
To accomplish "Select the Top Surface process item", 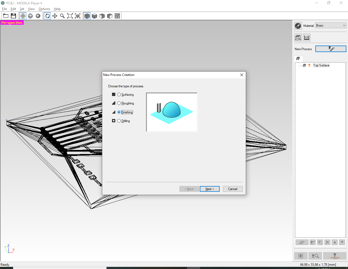I will (x=321, y=65).
